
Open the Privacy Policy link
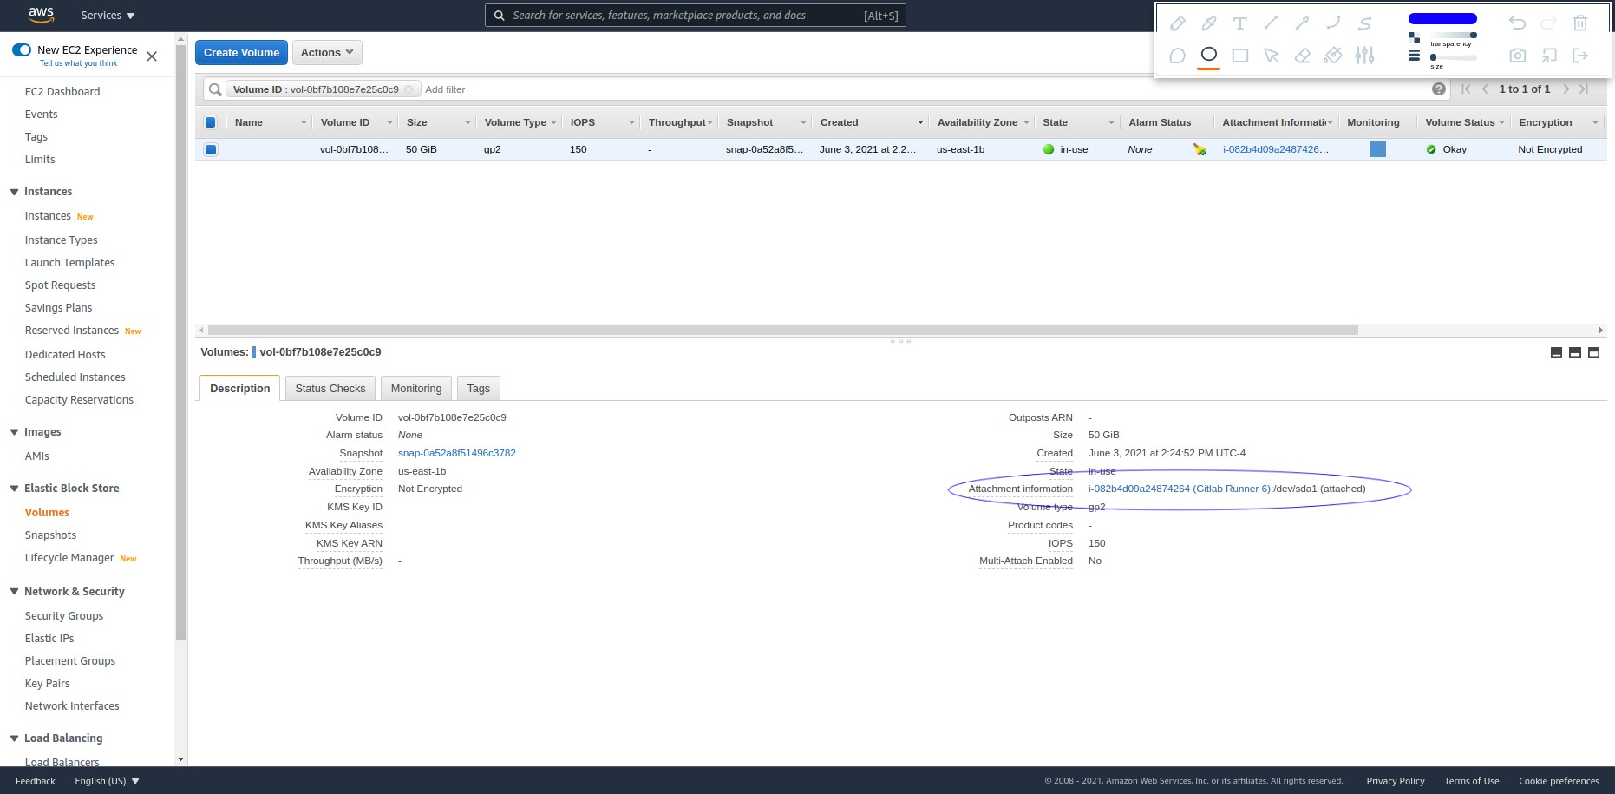(1396, 781)
